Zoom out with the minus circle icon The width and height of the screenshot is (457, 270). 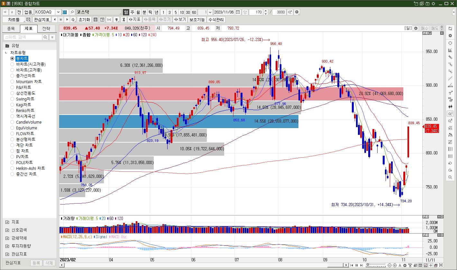point(389,265)
